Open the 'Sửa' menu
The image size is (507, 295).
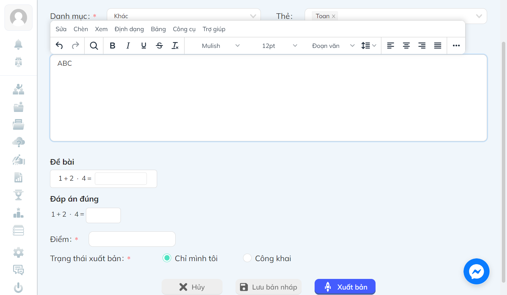(61, 29)
